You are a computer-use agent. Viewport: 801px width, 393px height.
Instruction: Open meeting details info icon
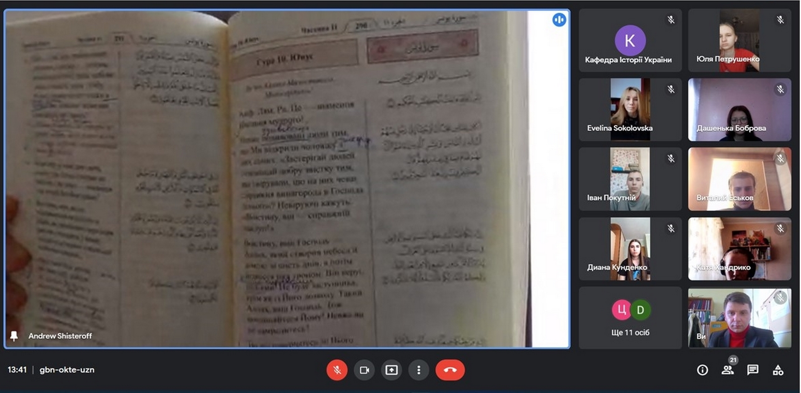[x=703, y=370]
